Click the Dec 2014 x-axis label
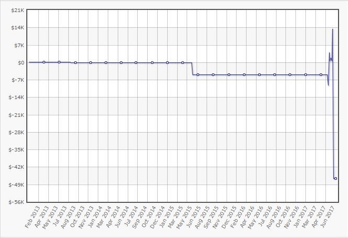348x238 pixels. pyautogui.click(x=158, y=217)
